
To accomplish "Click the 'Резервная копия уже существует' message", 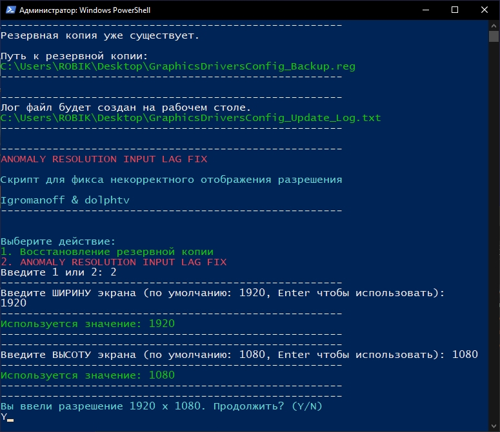I will pos(100,35).
